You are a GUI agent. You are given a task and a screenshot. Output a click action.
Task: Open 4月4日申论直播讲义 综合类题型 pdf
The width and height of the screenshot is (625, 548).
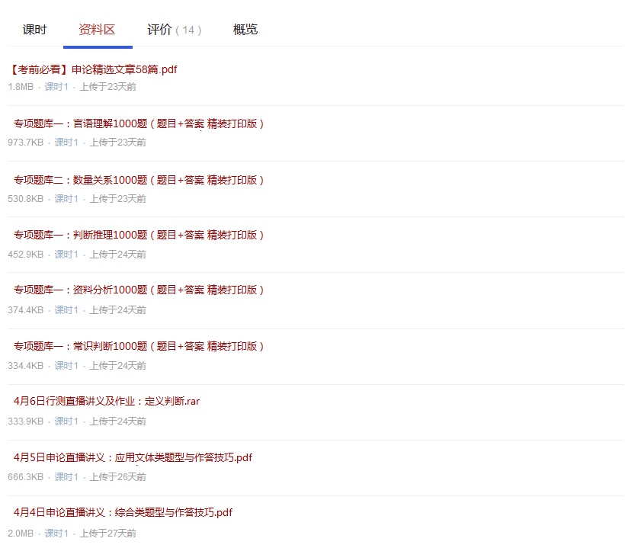pos(123,512)
